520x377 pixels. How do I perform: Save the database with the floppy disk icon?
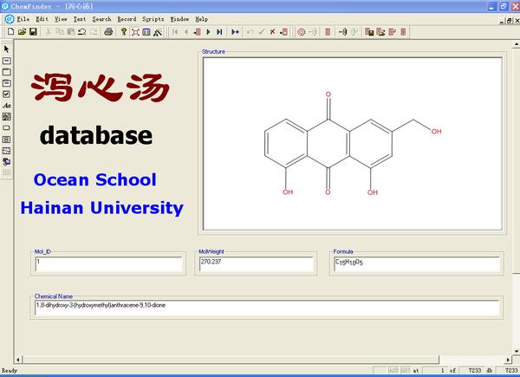click(33, 32)
